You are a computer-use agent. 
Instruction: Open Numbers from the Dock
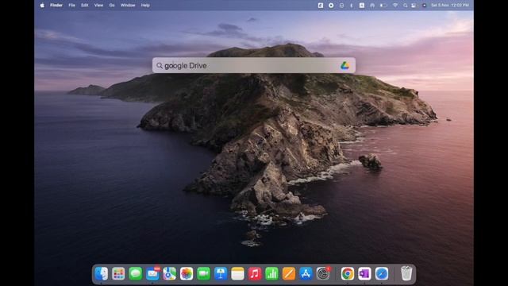tap(271, 273)
